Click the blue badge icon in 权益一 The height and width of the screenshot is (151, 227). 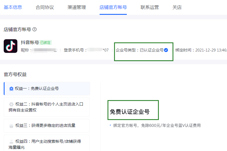point(11,89)
